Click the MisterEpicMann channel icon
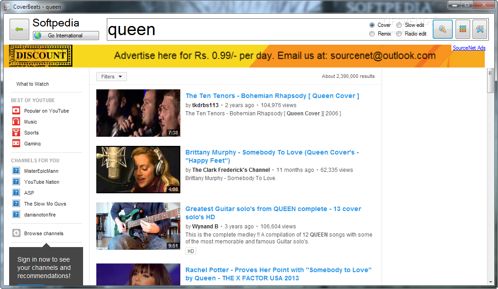 pos(16,170)
